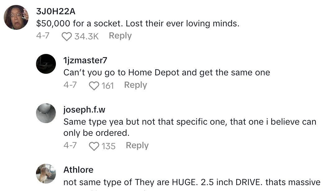Like the 3J0H22A comment with heart icon
The height and width of the screenshot is (191, 331).
pos(66,37)
